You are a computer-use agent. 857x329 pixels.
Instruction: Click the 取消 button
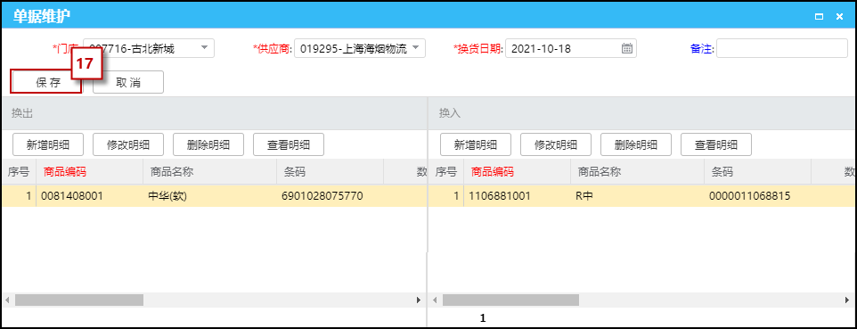(x=128, y=82)
